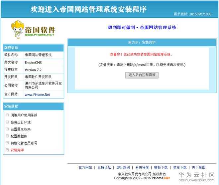Image resolution: width=219 pixels, height=185 pixels.
Task: Click the 帝兴软件开发有限公司 版权所有 footer text
Action: coord(142,174)
